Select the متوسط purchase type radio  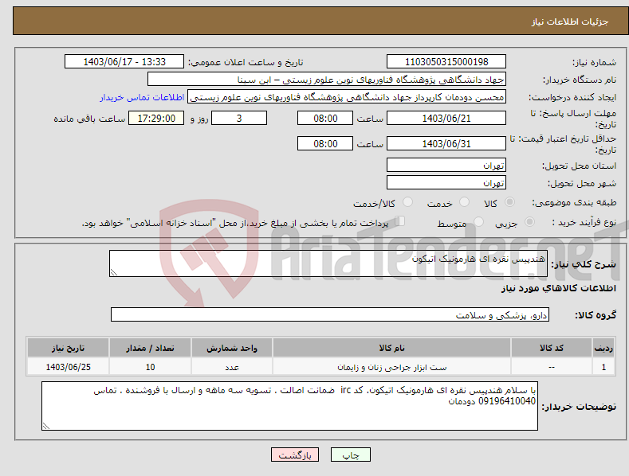(478, 221)
